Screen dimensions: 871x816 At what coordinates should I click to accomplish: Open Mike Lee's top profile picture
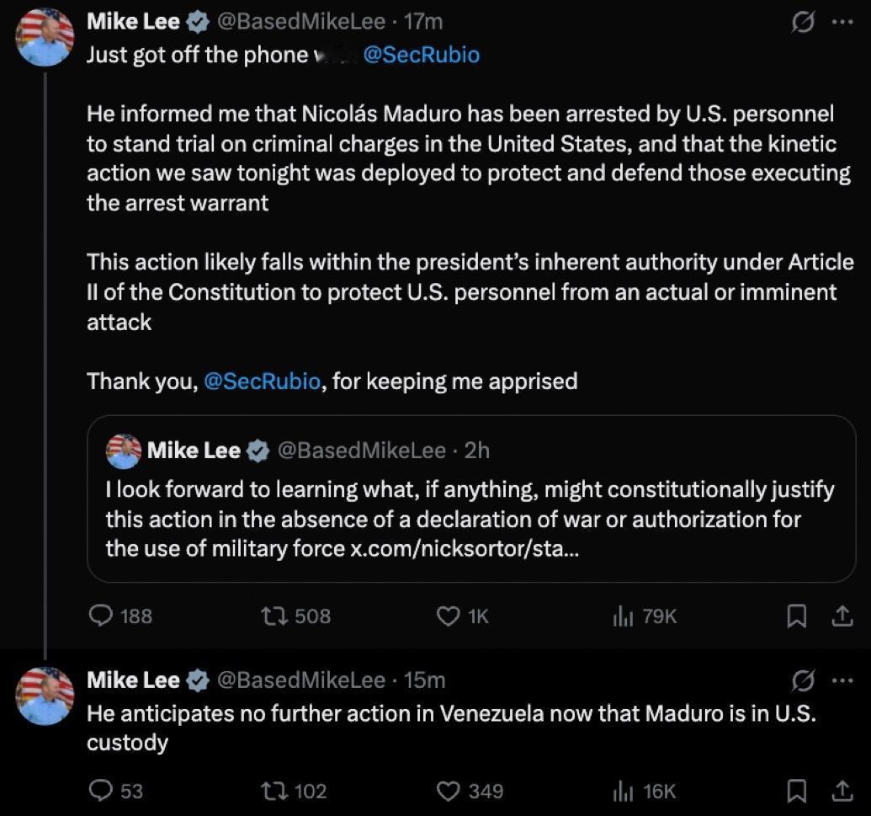pyautogui.click(x=45, y=38)
